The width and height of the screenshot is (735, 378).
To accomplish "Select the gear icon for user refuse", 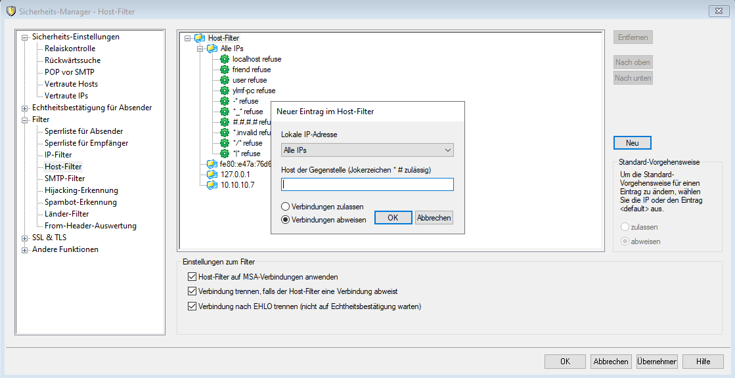I will (x=225, y=80).
